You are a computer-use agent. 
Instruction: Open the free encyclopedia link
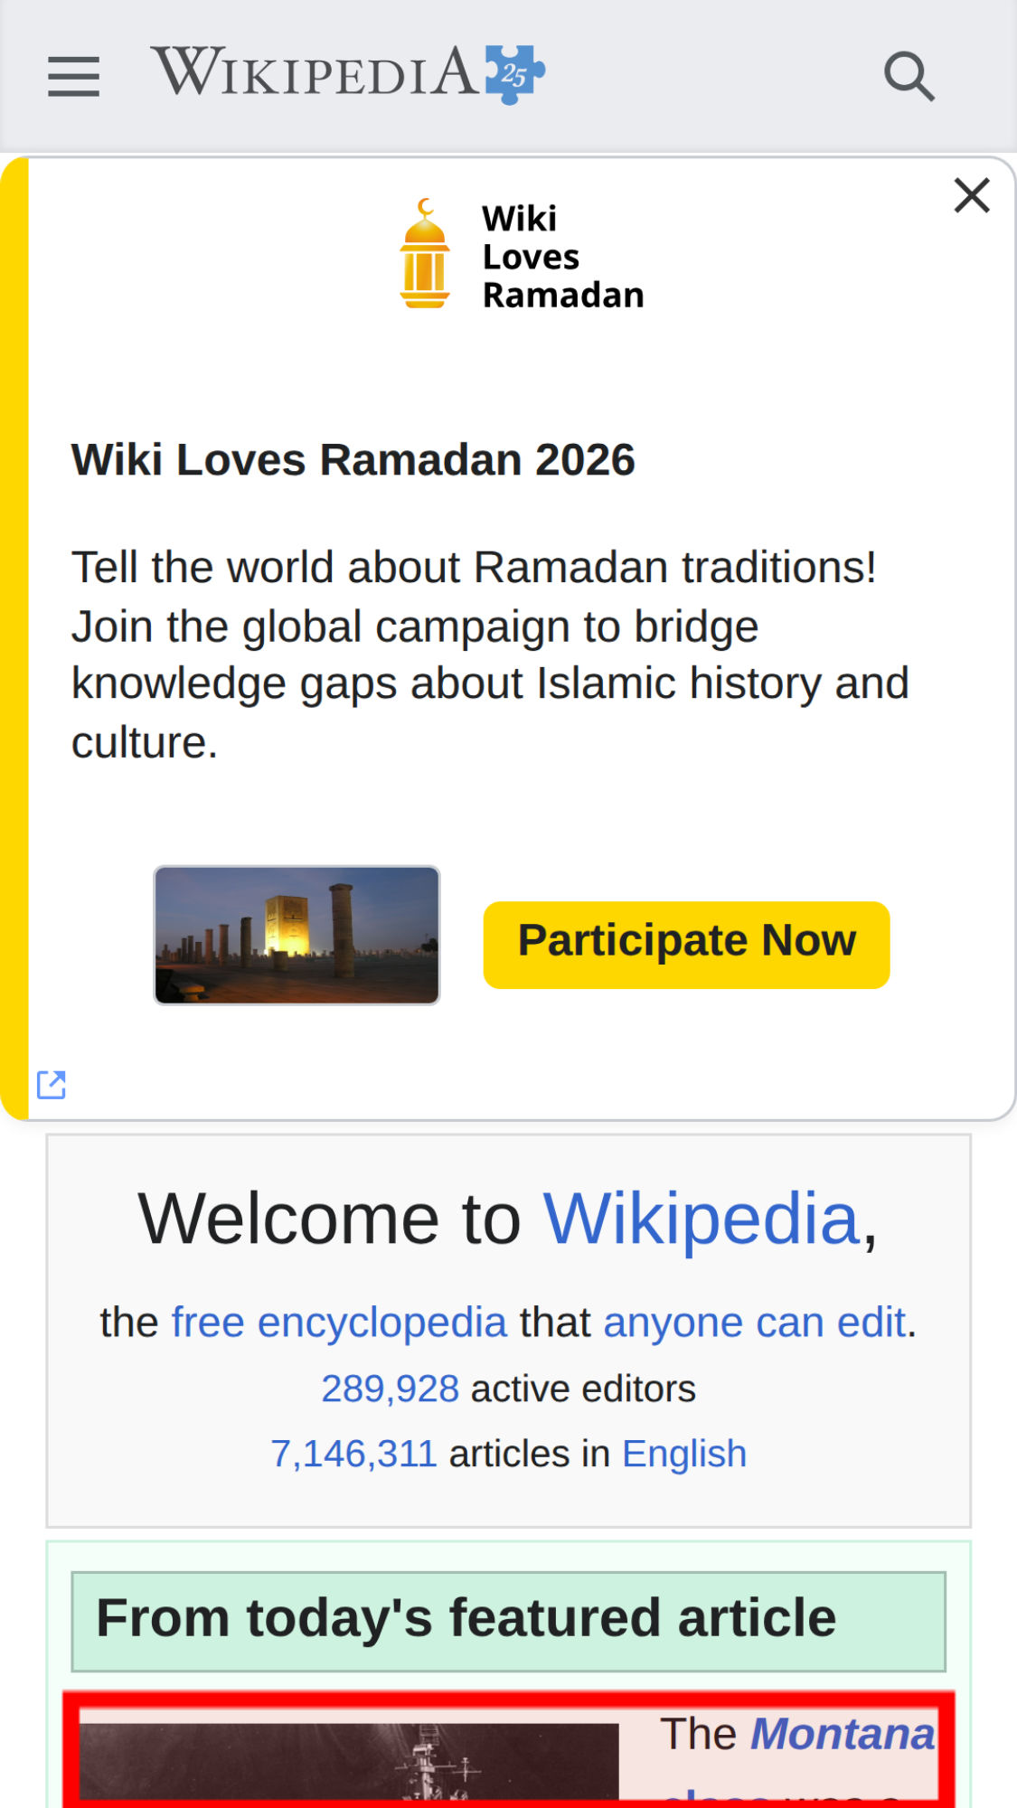[x=339, y=1323]
